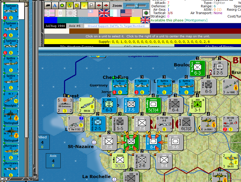The width and height of the screenshot is (241, 182).
Task: Click the solid blue color bar segment
Action: tap(51, 20)
